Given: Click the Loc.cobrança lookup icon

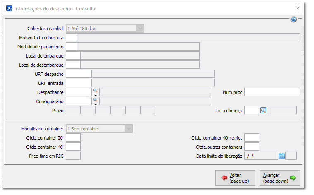Looking at the screenshot, I should (x=263, y=110).
